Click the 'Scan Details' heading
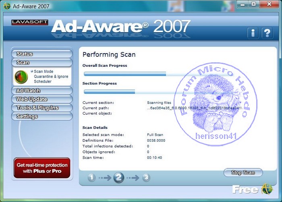Screen dimensions: 282x202 tap(95, 128)
